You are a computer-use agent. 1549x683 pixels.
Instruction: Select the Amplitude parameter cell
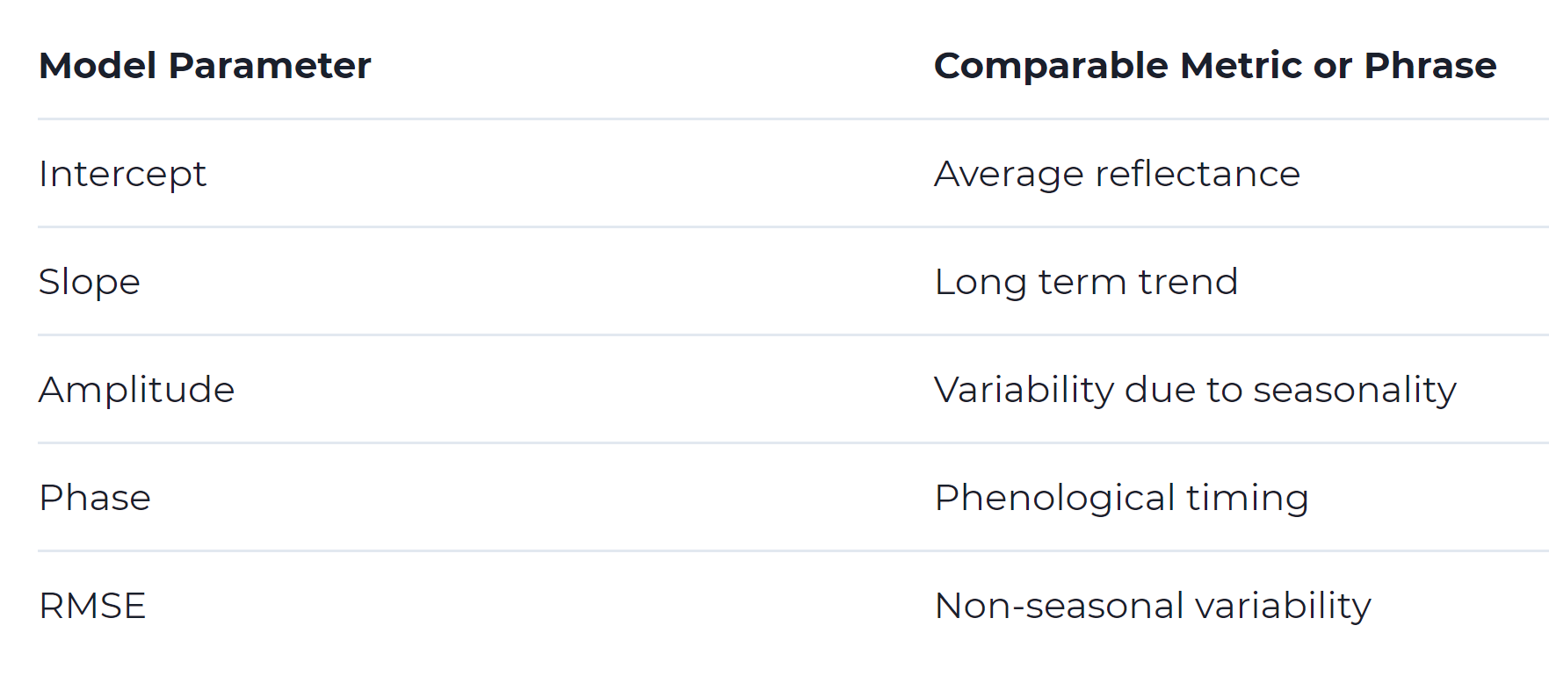click(x=136, y=390)
